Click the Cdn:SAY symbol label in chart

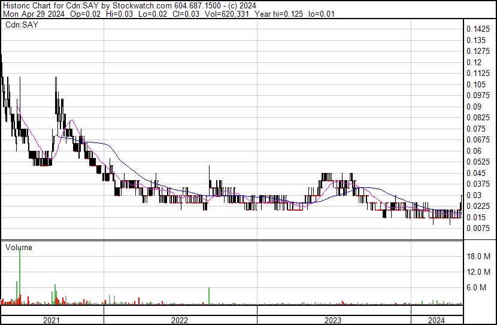click(22, 25)
